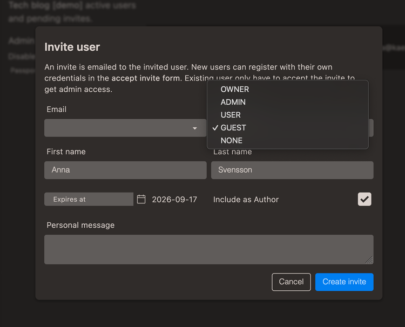Click the First name label
405x327 pixels.
click(x=66, y=152)
